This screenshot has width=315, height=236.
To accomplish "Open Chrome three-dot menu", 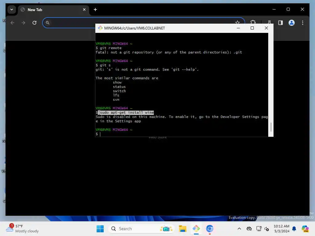I will pyautogui.click(x=303, y=23).
